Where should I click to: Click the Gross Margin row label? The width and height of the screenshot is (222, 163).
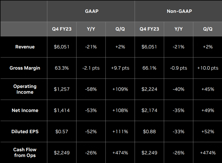click(25, 68)
